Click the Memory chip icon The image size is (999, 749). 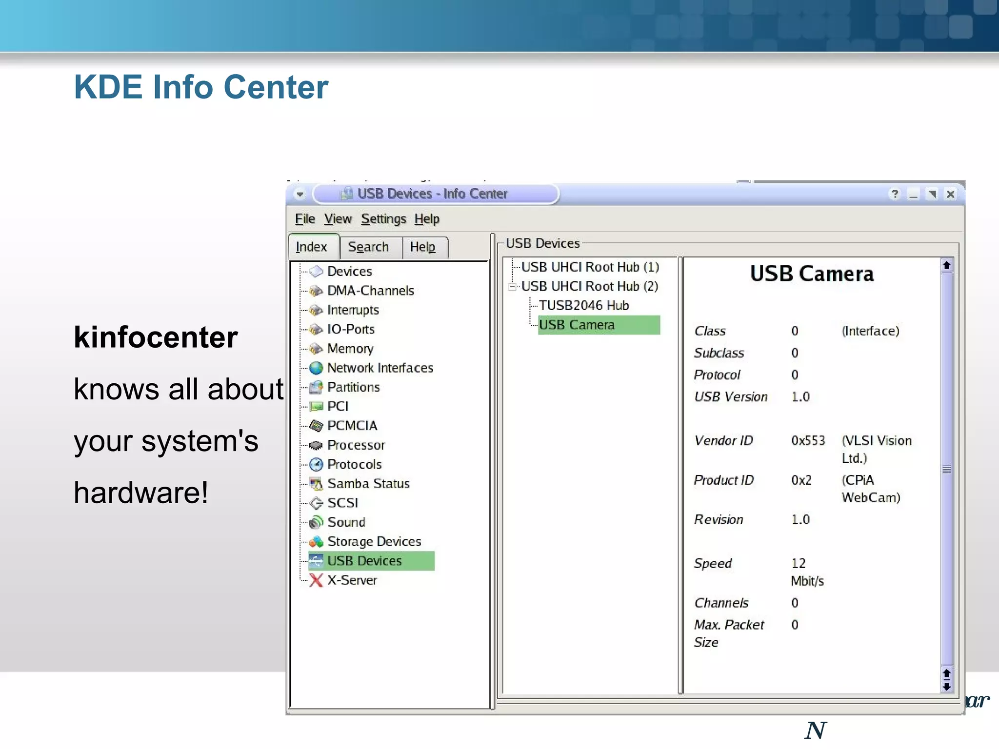point(316,349)
